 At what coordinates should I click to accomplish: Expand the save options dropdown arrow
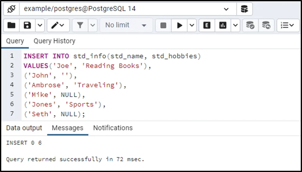click(x=40, y=25)
